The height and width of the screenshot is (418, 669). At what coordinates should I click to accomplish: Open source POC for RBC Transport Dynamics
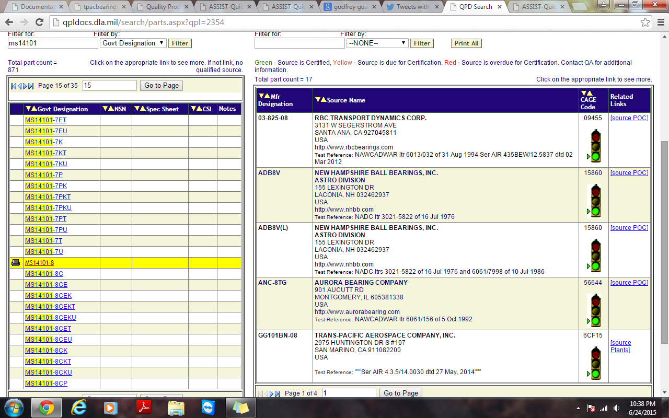point(629,118)
